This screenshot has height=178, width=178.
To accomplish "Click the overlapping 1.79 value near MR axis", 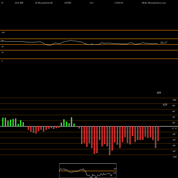I will pyautogui.click(x=165, y=105).
